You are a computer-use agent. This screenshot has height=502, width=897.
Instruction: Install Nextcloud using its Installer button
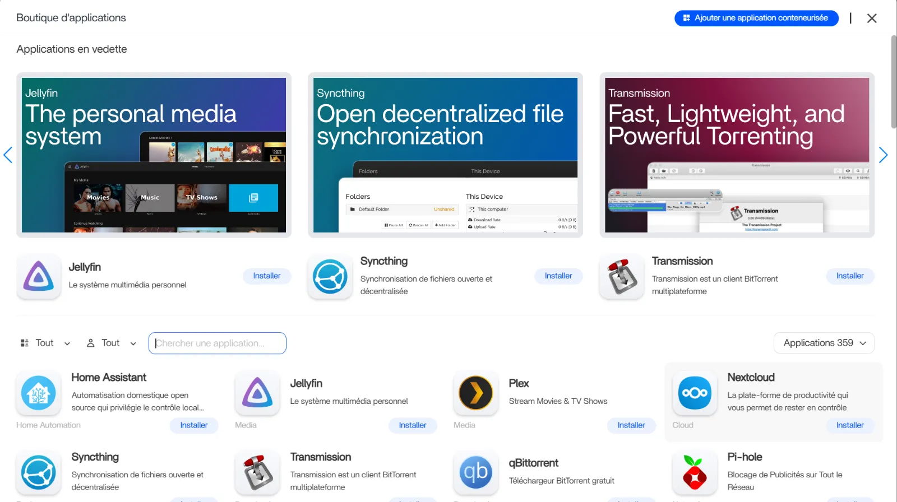pos(849,425)
